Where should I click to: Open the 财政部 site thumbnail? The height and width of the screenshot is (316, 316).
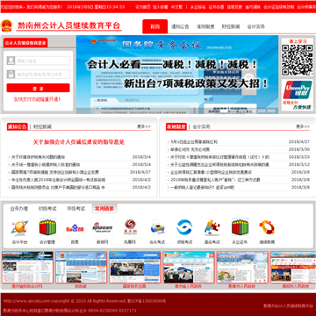pos(81,268)
